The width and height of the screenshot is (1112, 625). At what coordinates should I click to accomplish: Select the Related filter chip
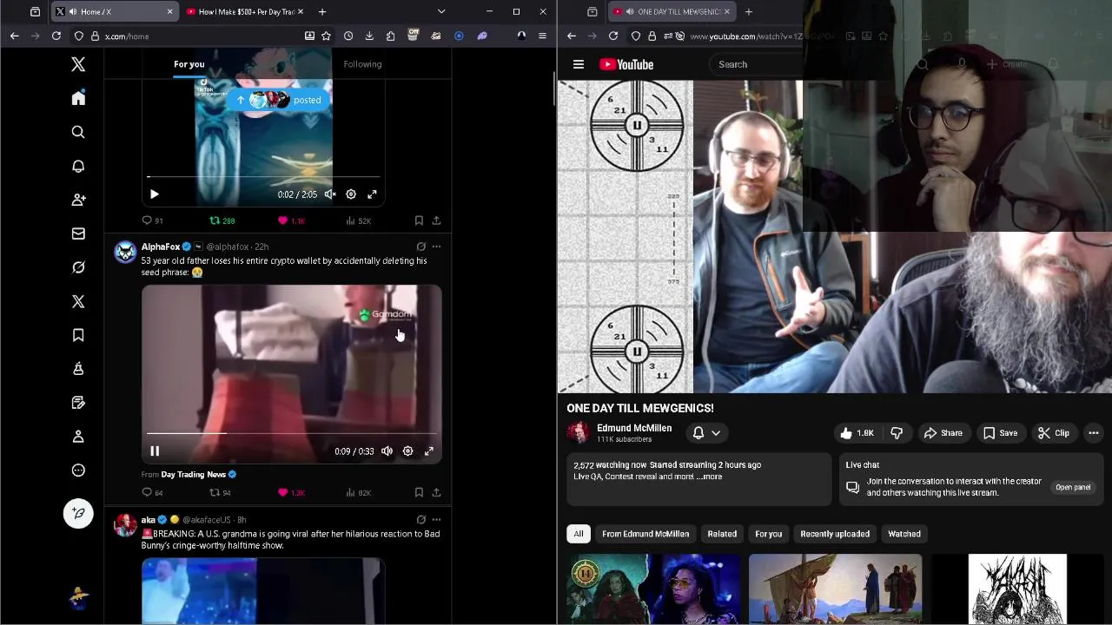(722, 534)
